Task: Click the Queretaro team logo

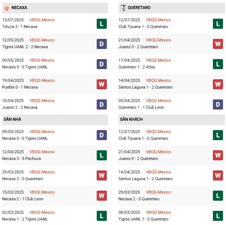Action: 123,7
